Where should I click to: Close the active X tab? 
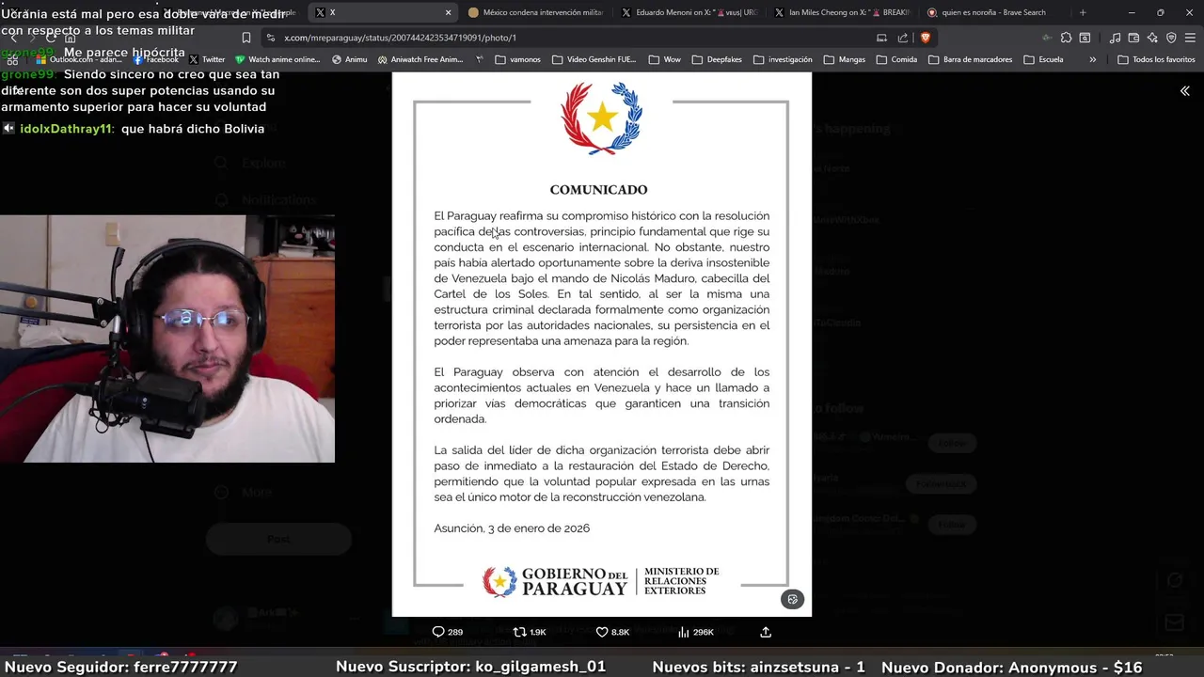tap(448, 12)
